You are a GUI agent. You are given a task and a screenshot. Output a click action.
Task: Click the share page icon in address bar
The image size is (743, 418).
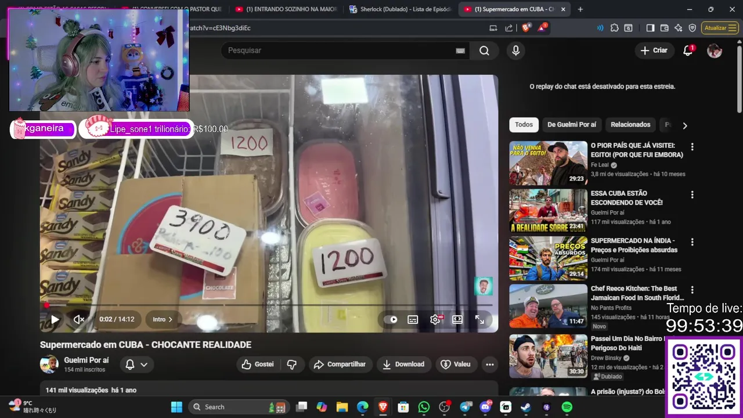click(509, 28)
